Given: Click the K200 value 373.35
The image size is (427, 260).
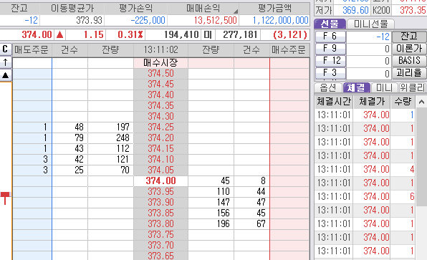Looking at the screenshot, I should (x=413, y=10).
